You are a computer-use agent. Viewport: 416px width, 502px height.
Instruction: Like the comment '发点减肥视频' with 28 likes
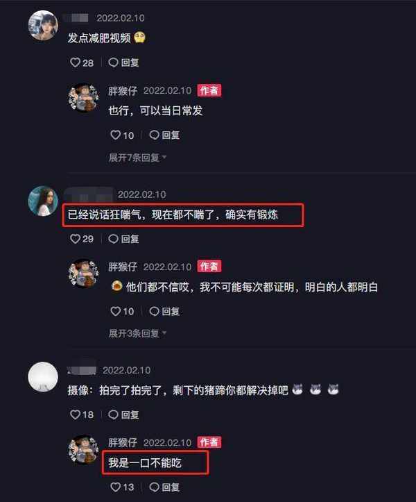point(82,62)
